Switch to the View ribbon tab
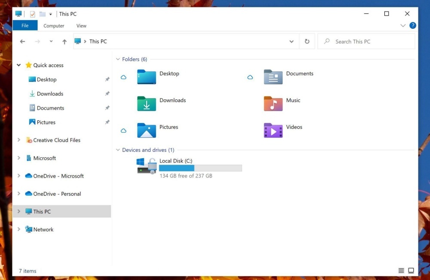The width and height of the screenshot is (430, 280). [x=81, y=26]
